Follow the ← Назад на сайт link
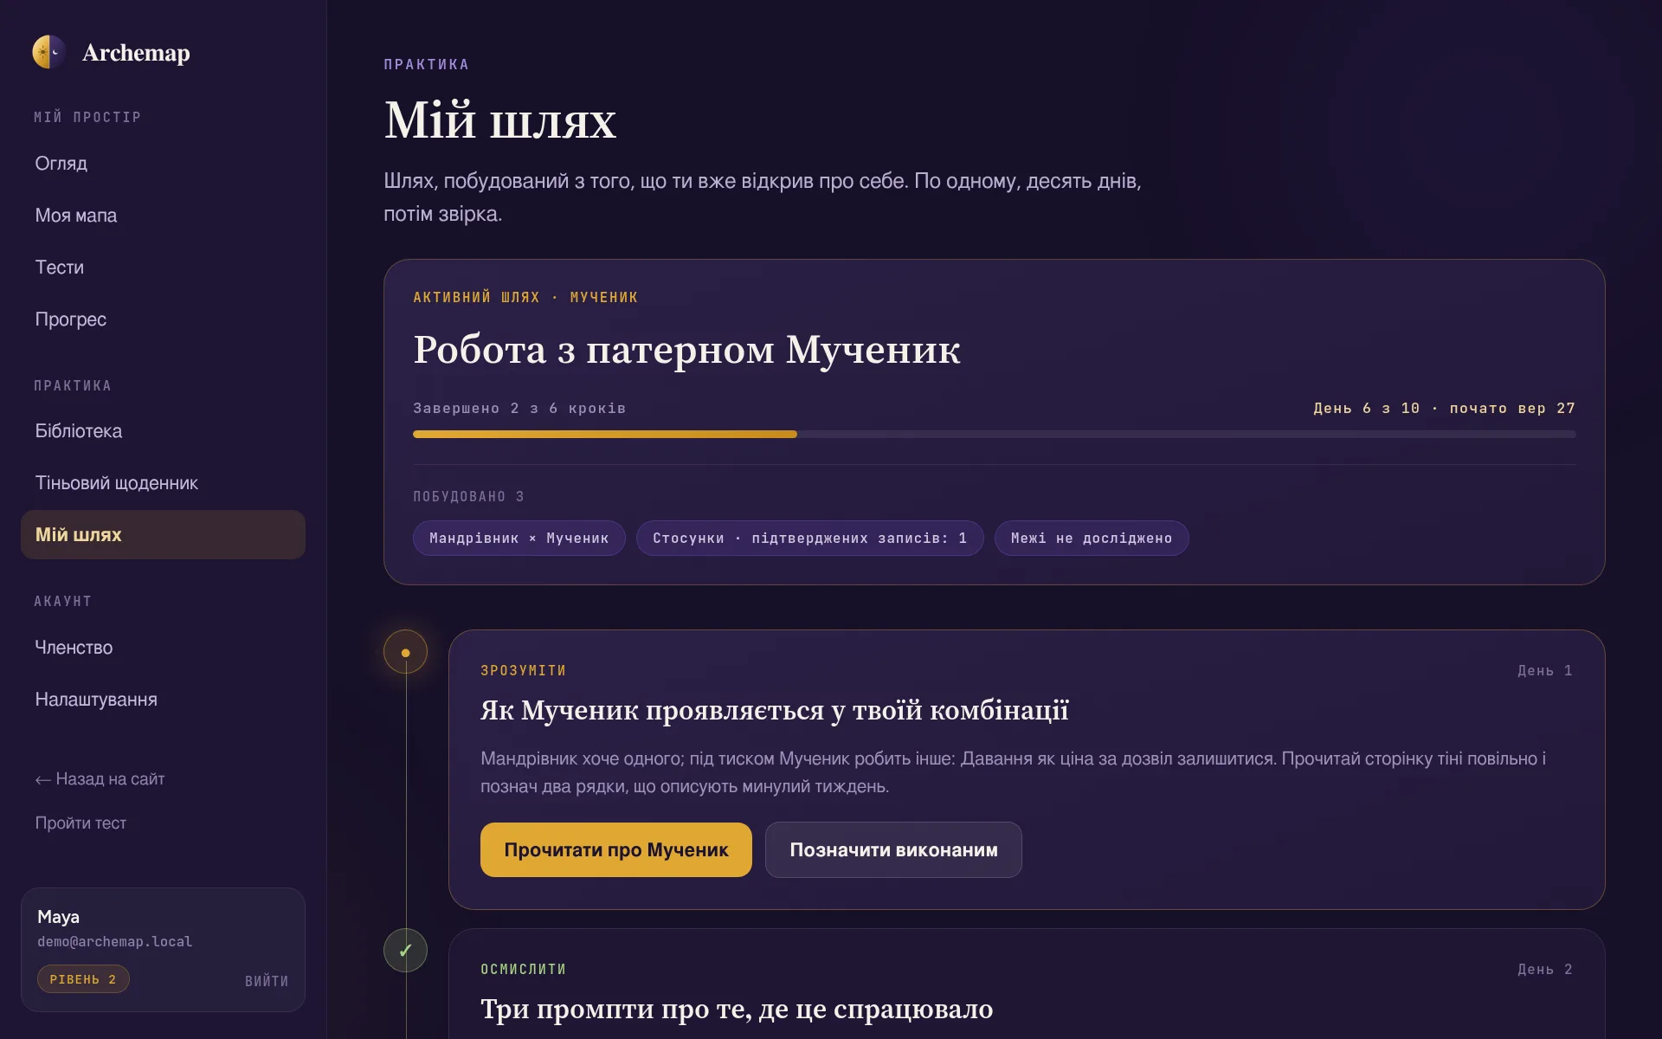 click(100, 779)
